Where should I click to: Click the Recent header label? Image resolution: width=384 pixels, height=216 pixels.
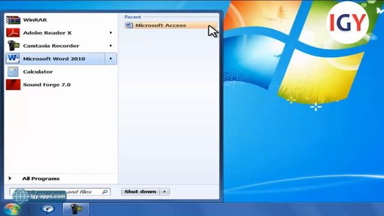pyautogui.click(x=133, y=17)
